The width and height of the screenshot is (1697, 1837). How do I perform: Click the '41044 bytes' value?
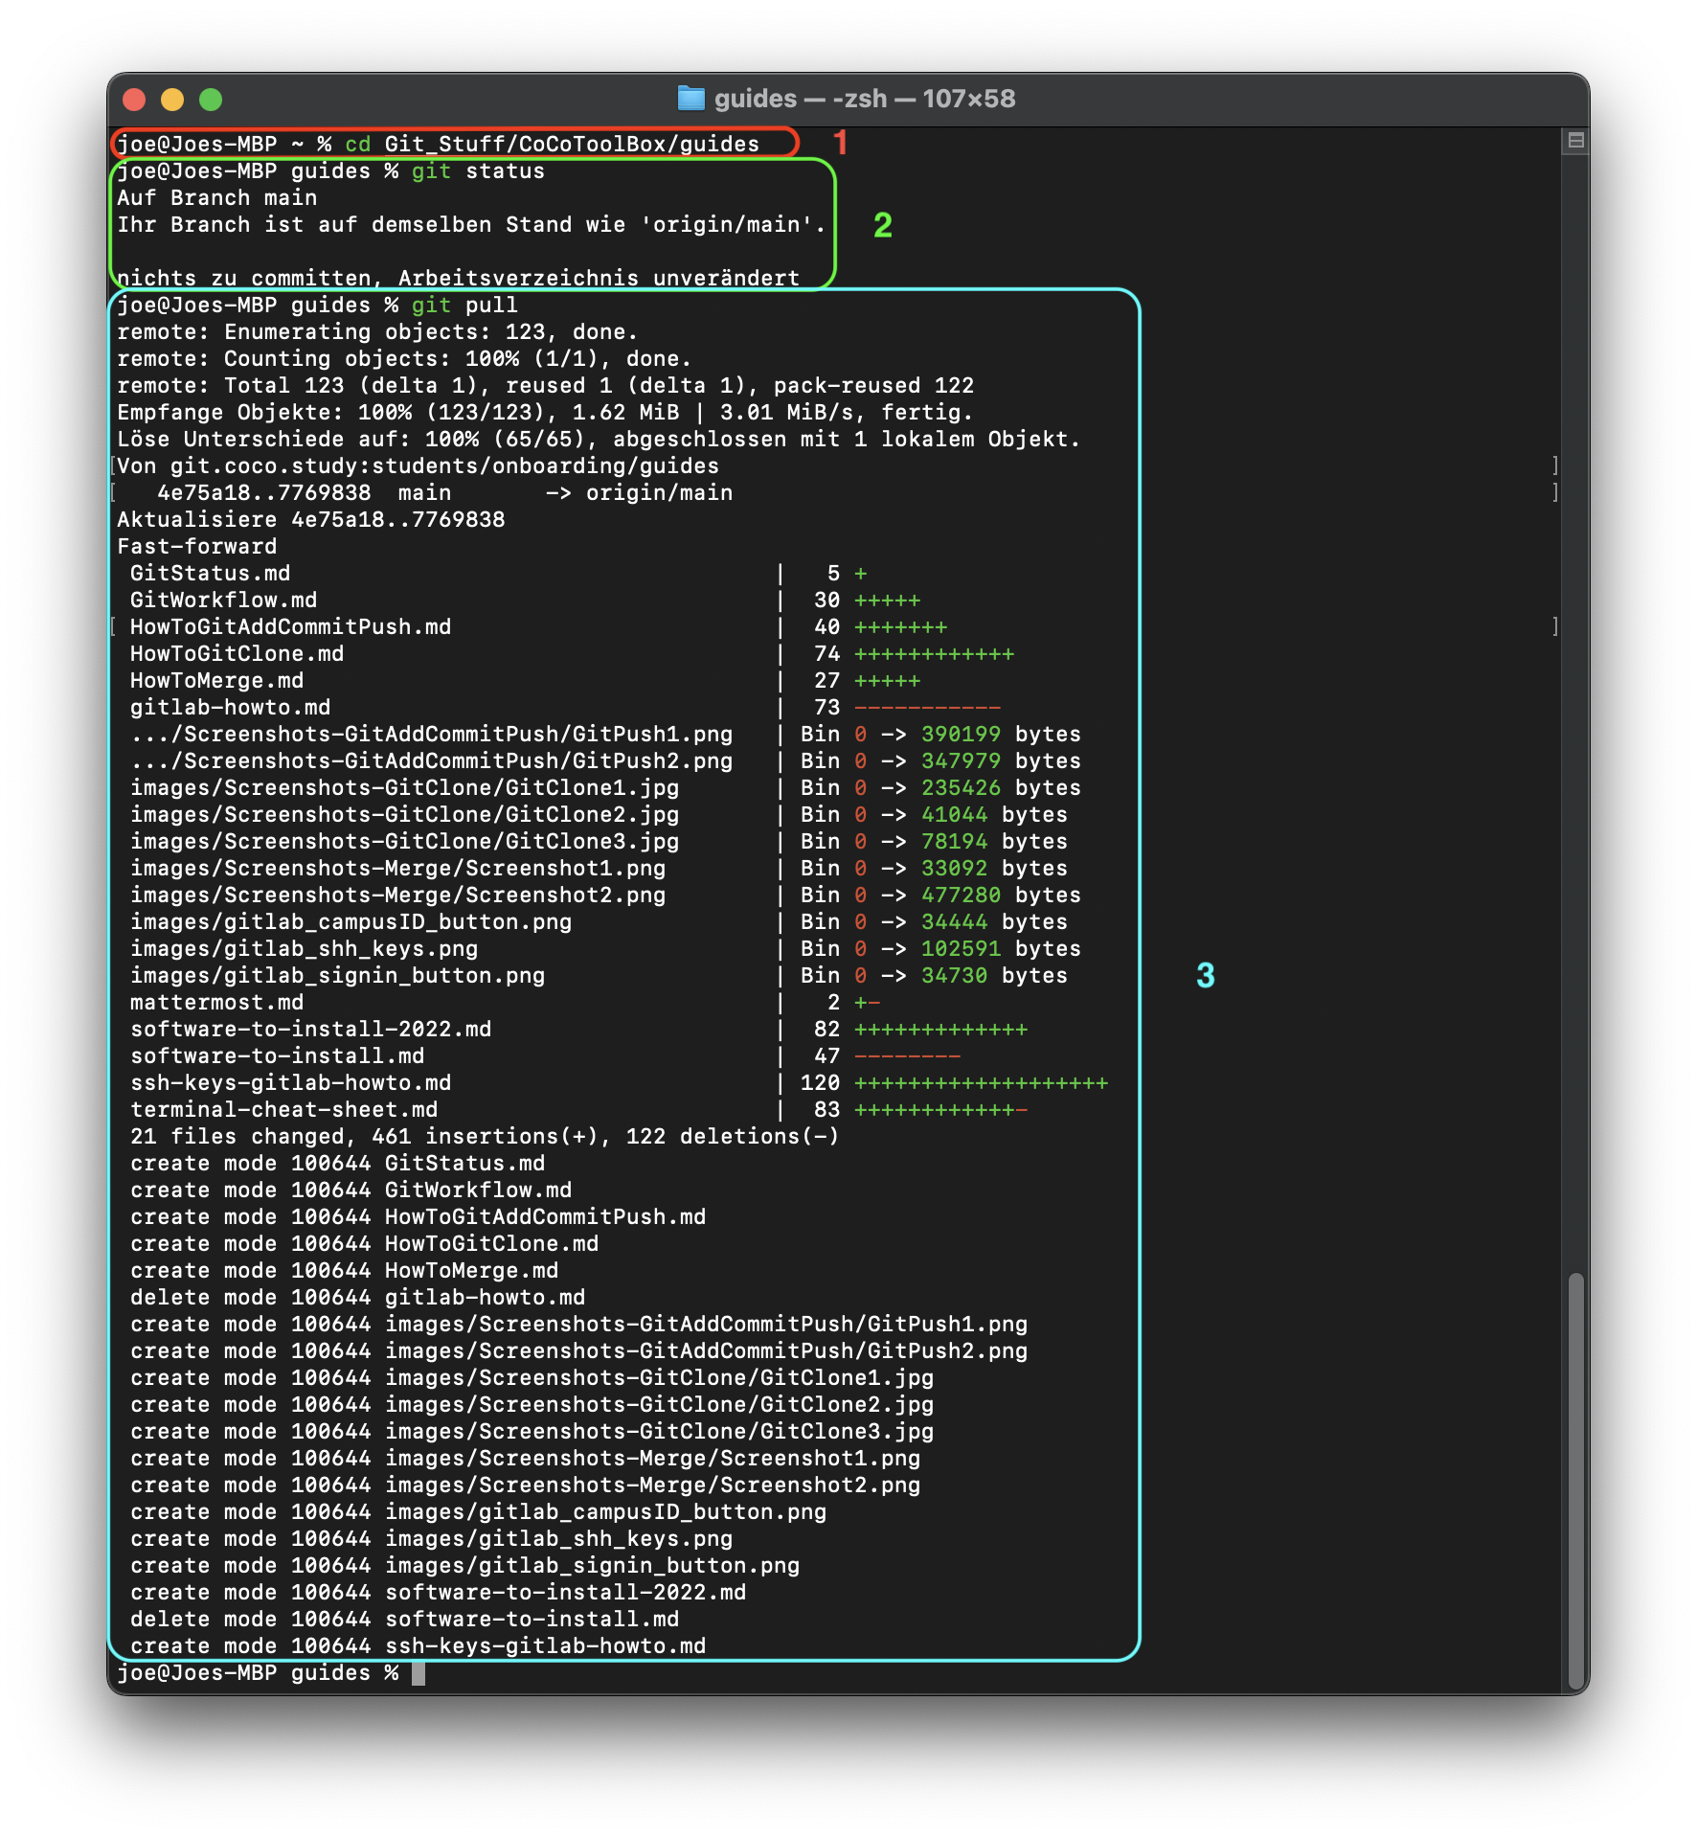click(994, 814)
